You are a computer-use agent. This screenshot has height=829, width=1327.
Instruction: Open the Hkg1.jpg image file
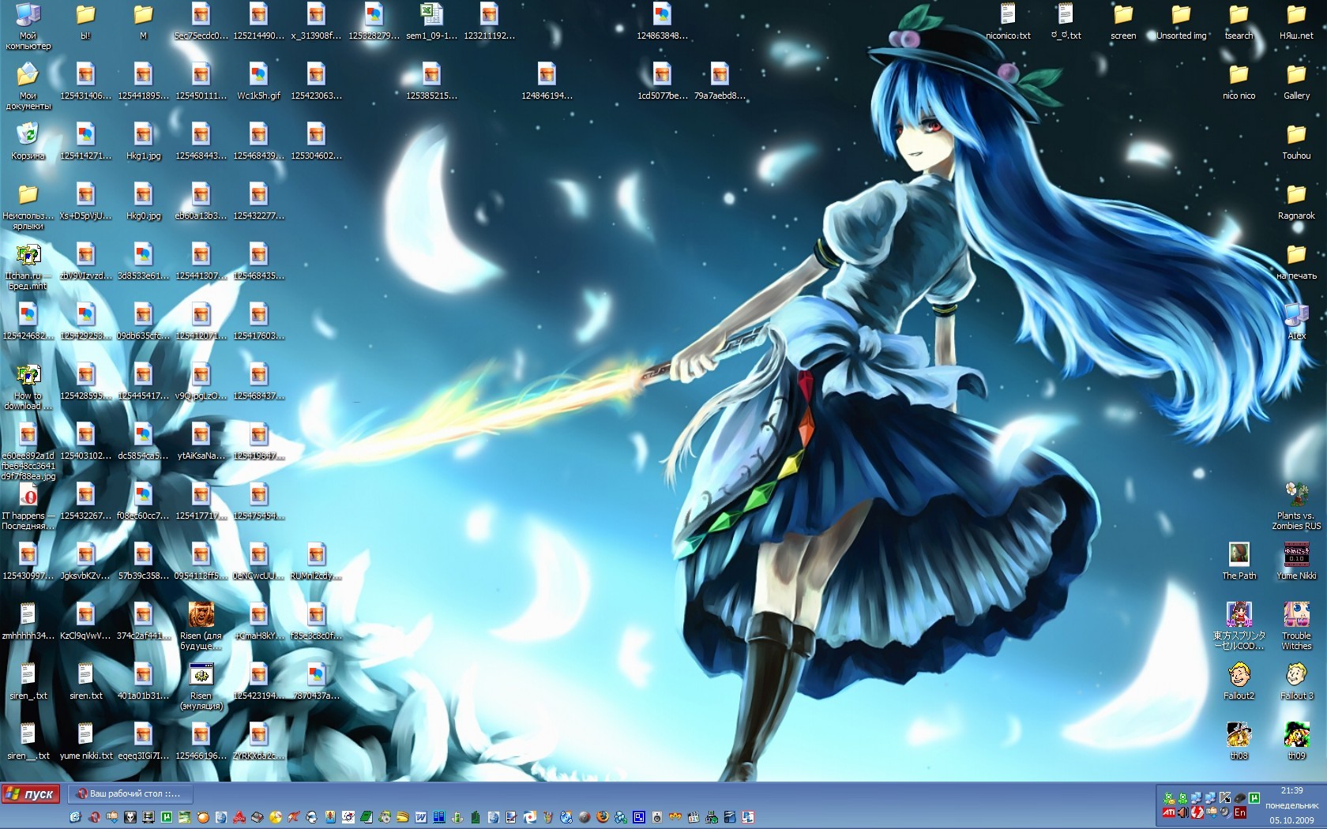(143, 141)
